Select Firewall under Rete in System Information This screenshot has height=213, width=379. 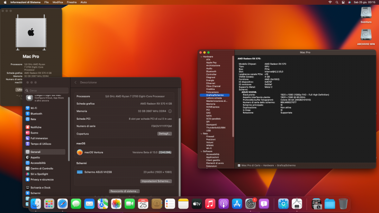tap(210, 137)
